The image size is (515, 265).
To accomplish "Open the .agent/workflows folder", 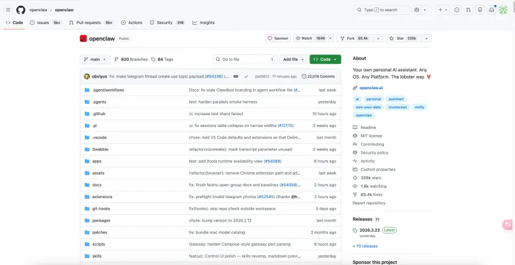I will tap(108, 90).
